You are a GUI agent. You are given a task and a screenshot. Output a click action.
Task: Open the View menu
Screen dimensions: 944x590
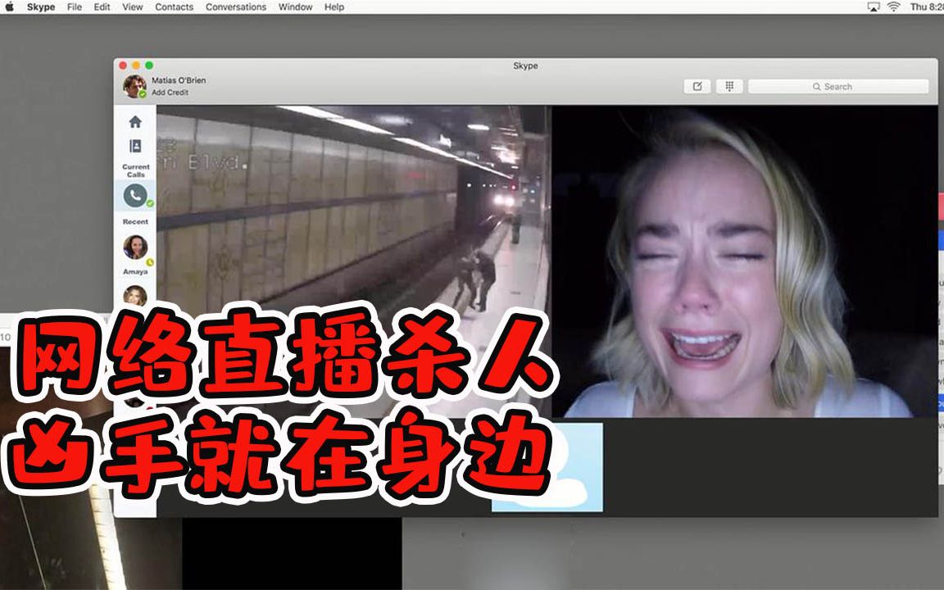133,7
